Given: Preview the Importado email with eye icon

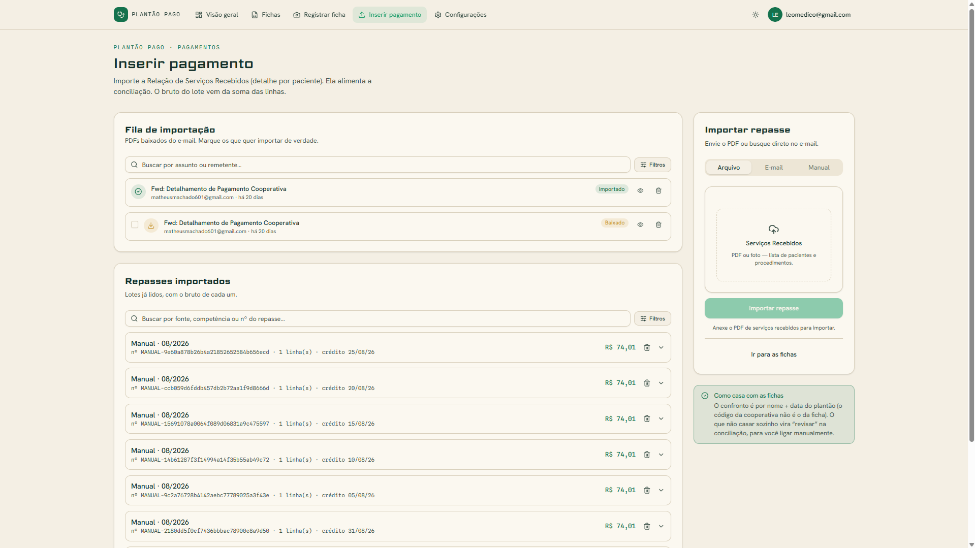Looking at the screenshot, I should [x=640, y=190].
